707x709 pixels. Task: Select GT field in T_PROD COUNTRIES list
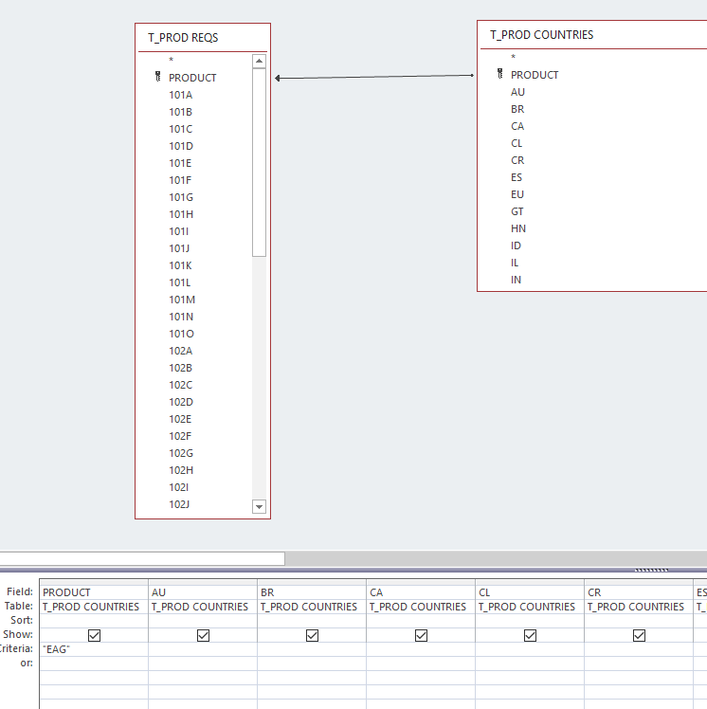coord(517,211)
